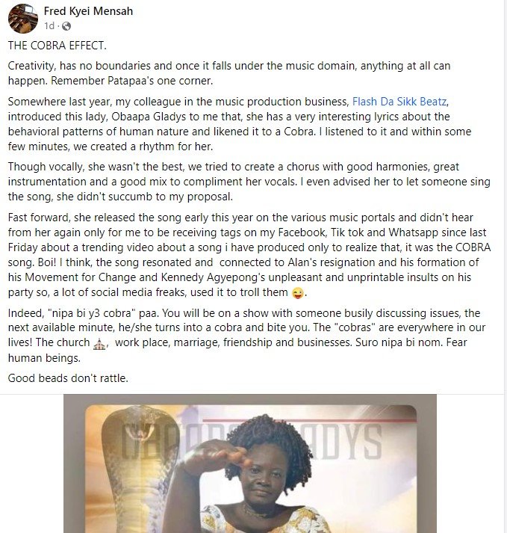Click the winking tongue-out emoji

click(298, 293)
